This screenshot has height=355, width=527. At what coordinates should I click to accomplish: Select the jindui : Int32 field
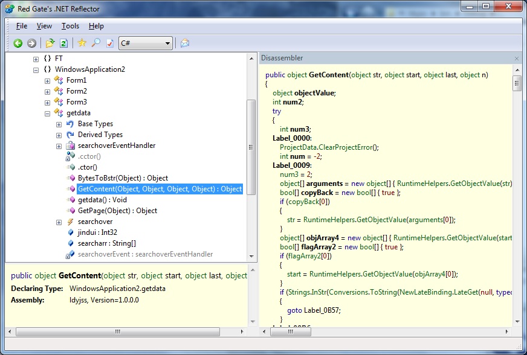click(x=97, y=232)
